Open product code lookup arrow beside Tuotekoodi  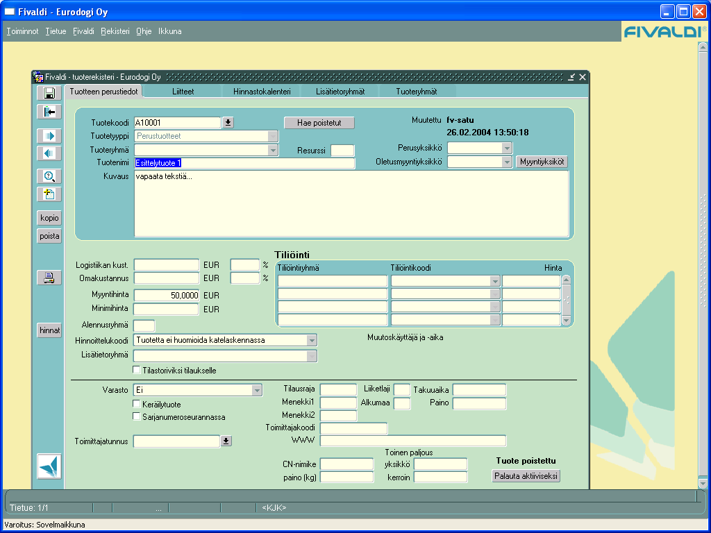tap(228, 122)
